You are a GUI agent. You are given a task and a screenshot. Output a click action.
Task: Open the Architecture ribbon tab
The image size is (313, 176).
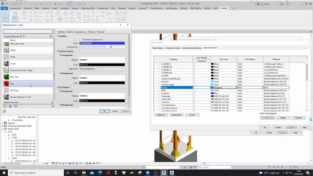(15, 8)
